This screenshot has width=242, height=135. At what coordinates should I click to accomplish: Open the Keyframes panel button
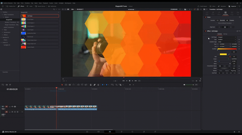(x=52, y=6)
